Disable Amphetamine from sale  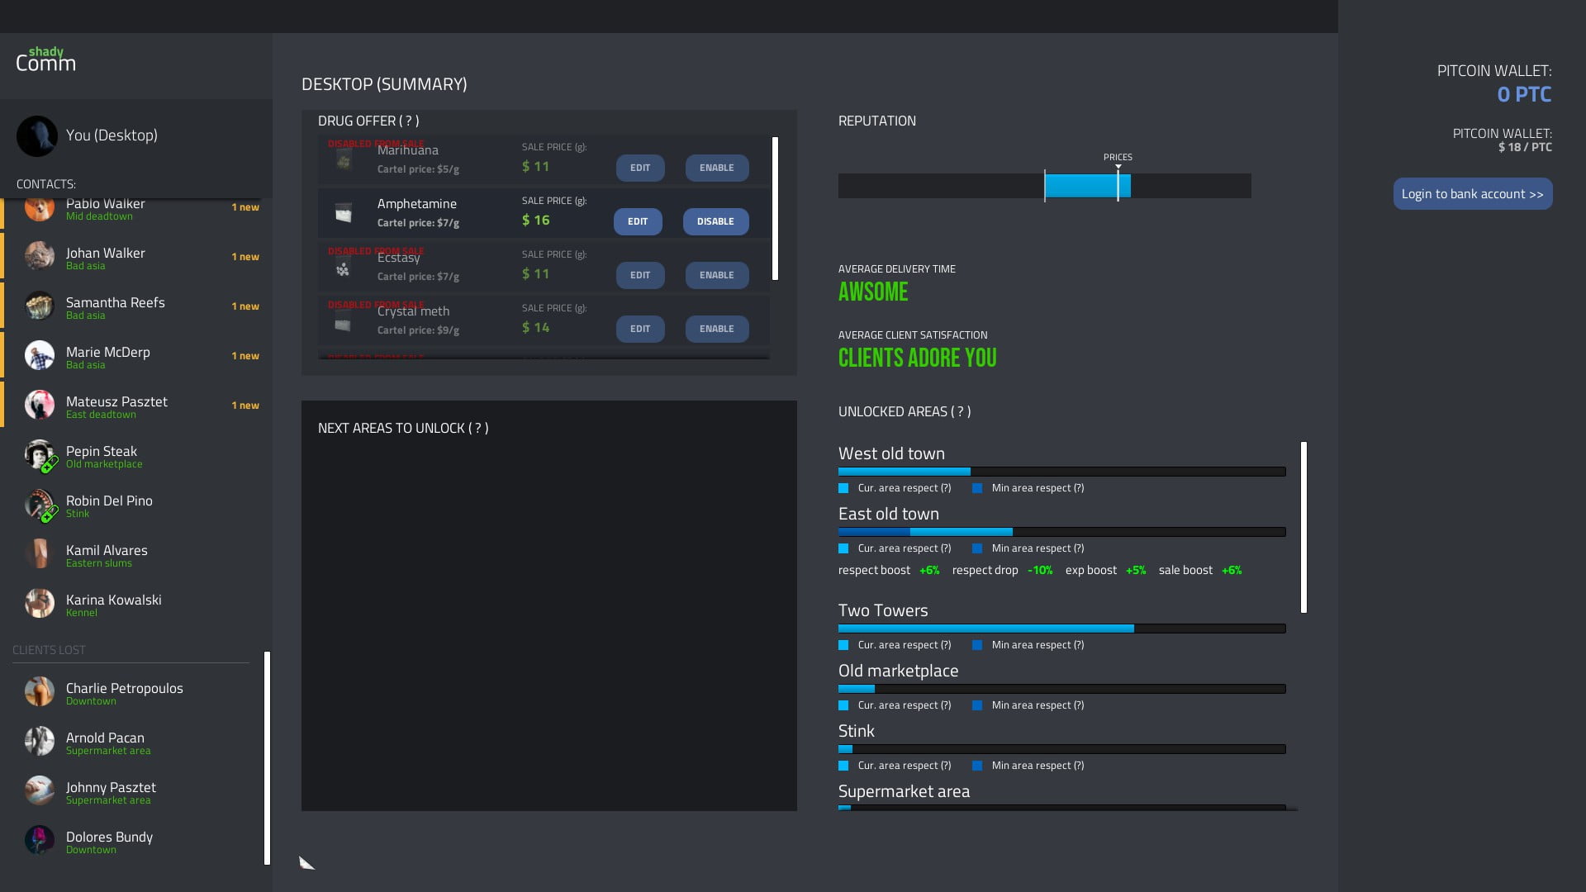pyautogui.click(x=715, y=221)
